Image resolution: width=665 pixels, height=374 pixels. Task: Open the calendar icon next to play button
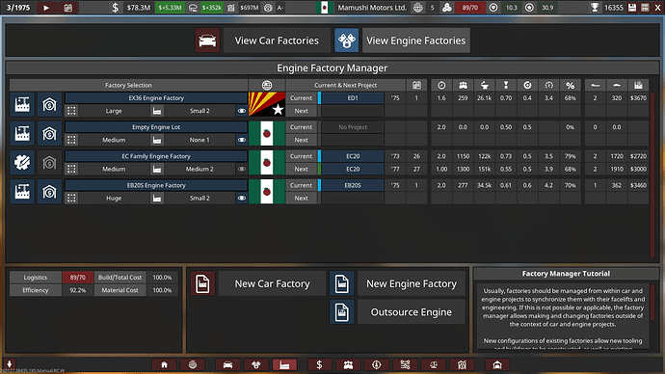[x=67, y=7]
